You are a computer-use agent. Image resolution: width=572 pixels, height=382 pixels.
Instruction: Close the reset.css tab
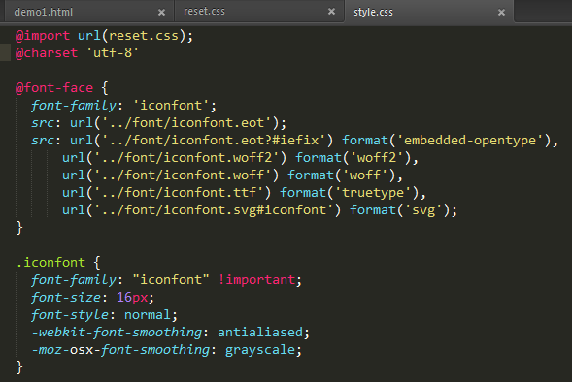331,12
